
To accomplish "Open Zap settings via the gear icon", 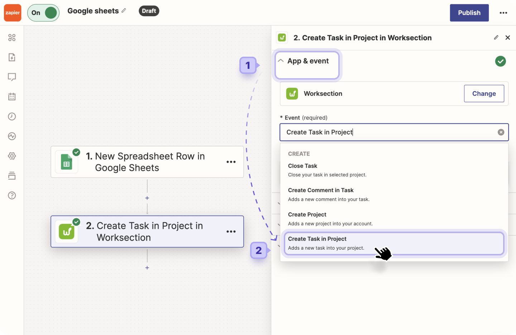I will click(12, 156).
